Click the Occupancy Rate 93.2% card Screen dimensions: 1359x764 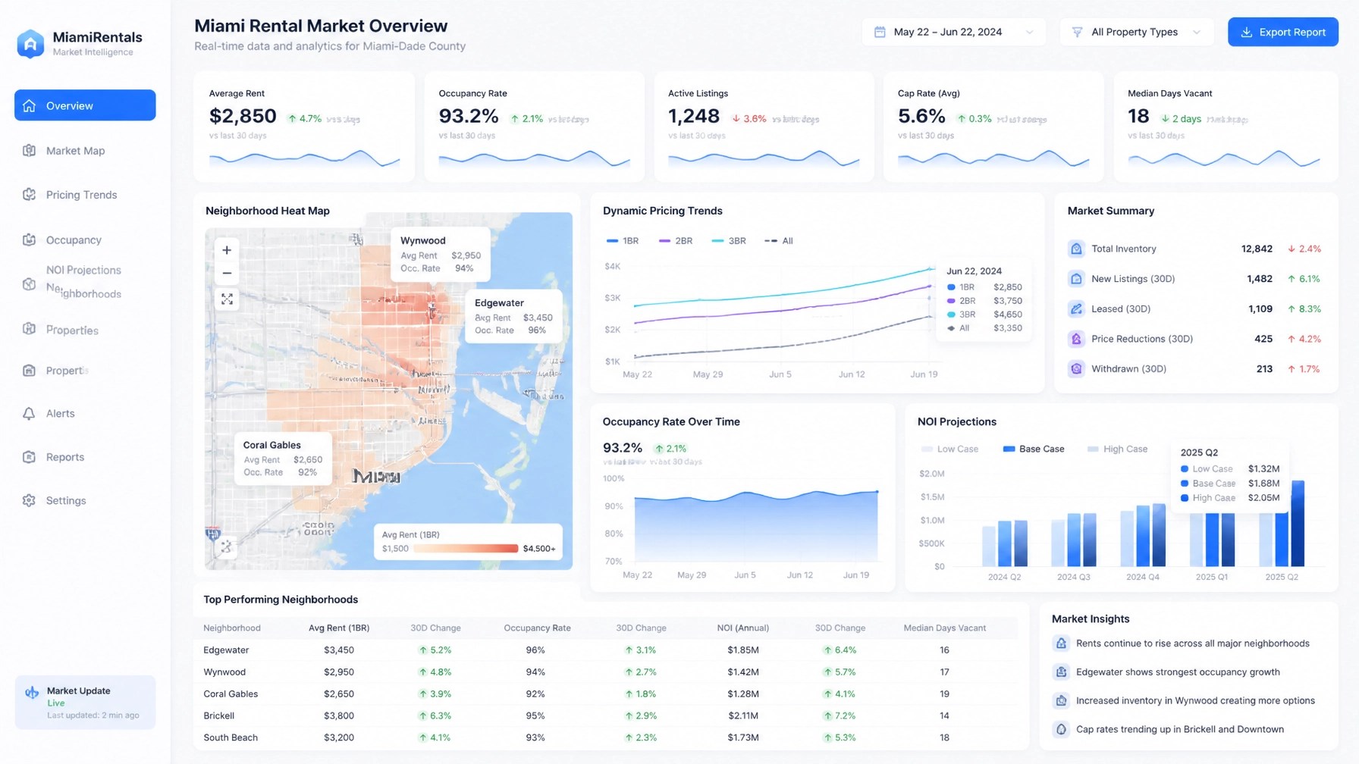534,127
